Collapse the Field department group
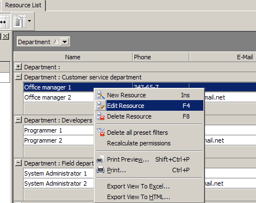 click(x=18, y=163)
